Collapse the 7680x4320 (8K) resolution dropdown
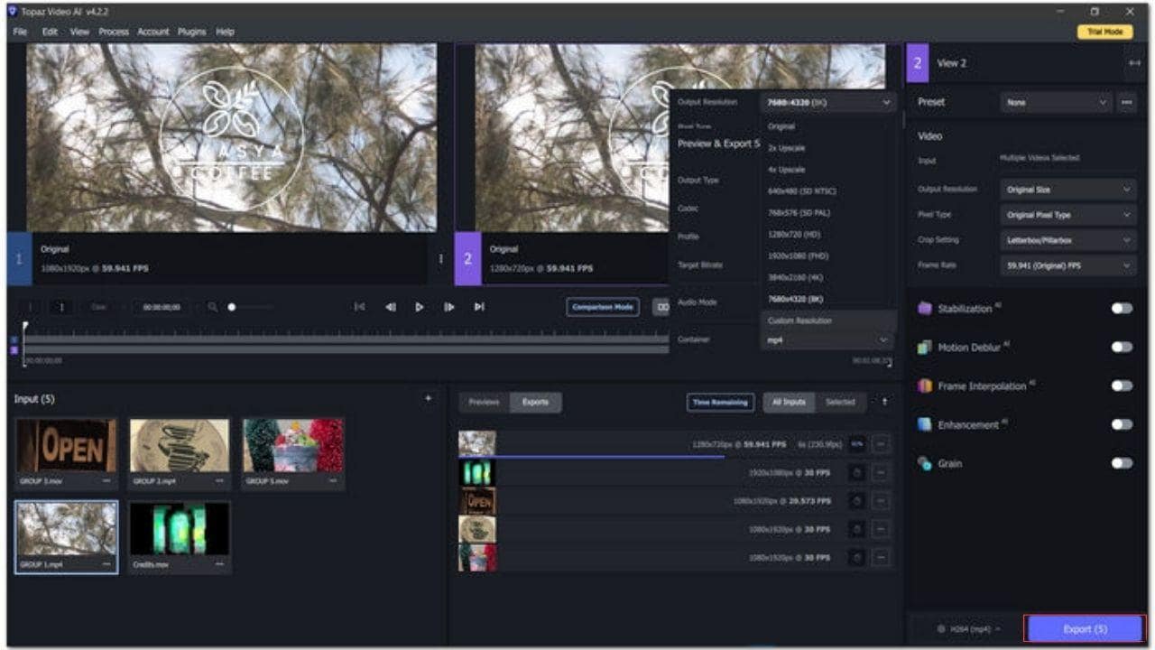The height and width of the screenshot is (650, 1155). 828,103
